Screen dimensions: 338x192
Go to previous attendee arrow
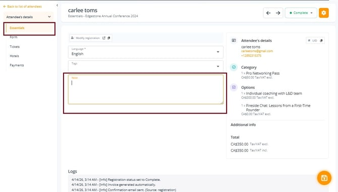pos(268,13)
